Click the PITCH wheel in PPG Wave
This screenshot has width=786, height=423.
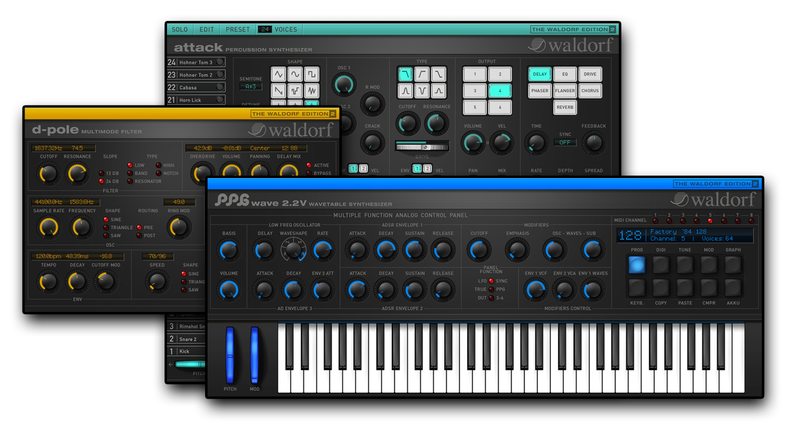[230, 355]
